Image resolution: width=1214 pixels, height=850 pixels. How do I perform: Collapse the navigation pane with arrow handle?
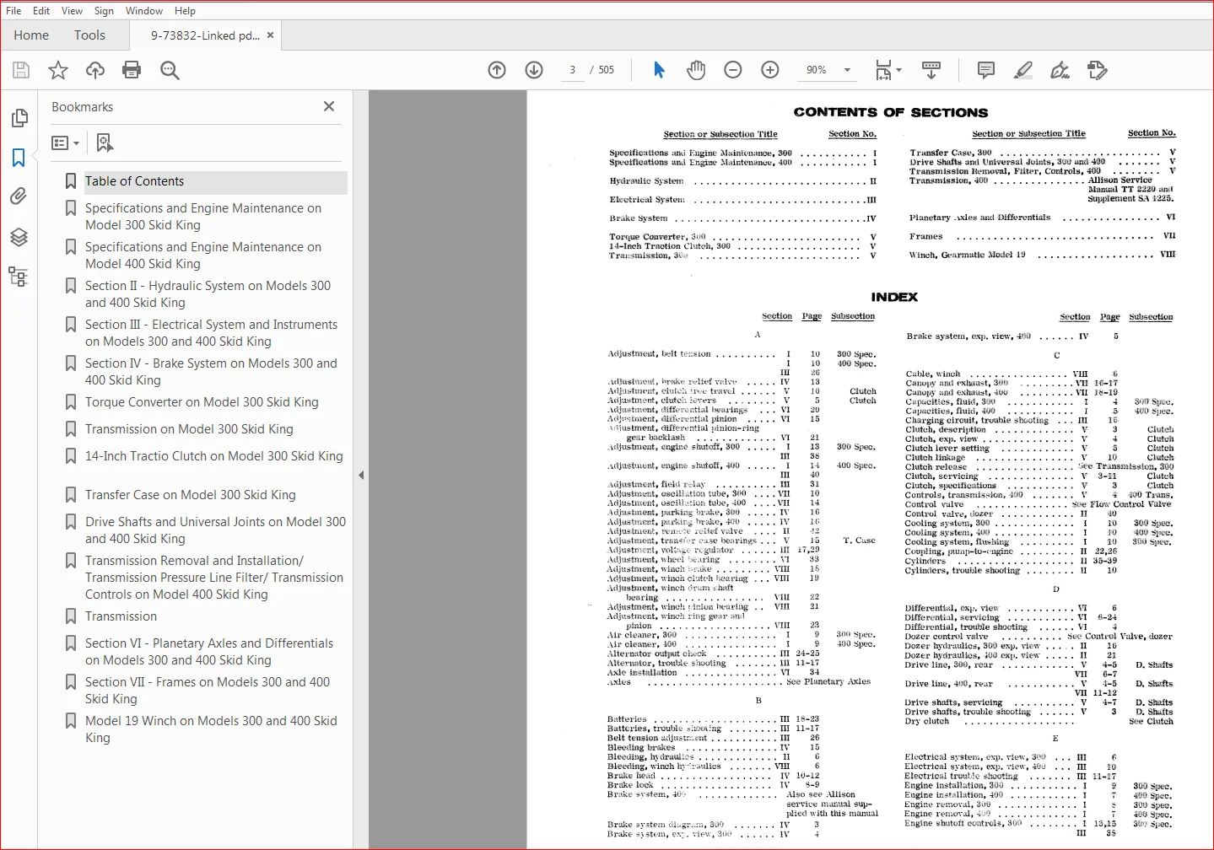coord(361,475)
